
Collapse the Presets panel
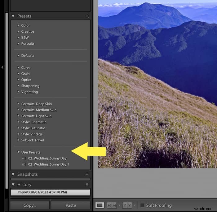(13, 16)
